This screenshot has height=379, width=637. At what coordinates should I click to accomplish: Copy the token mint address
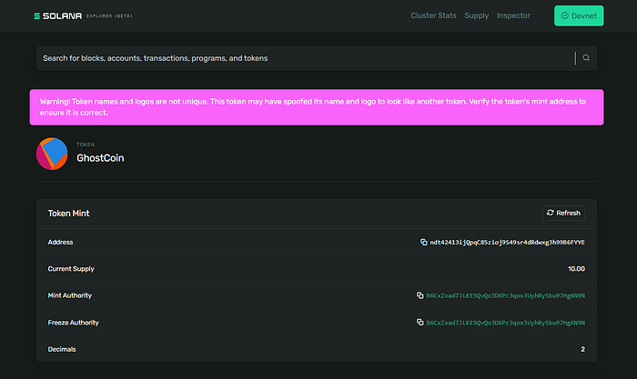tap(423, 243)
